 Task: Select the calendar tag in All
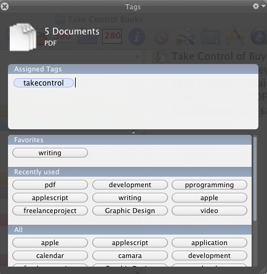pos(50,256)
